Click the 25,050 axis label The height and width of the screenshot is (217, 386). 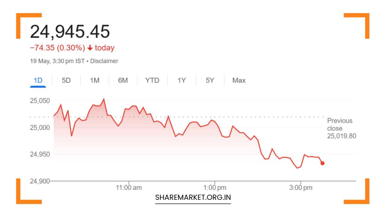coord(40,101)
